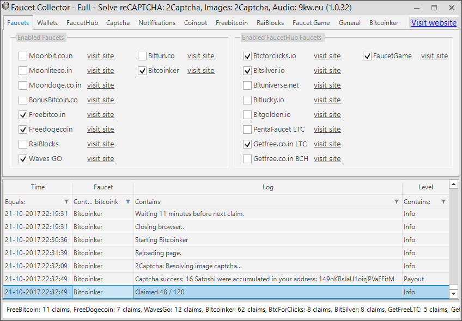The width and height of the screenshot is (462, 321).
Task: Open the Log column filter icon
Action: 396,201
